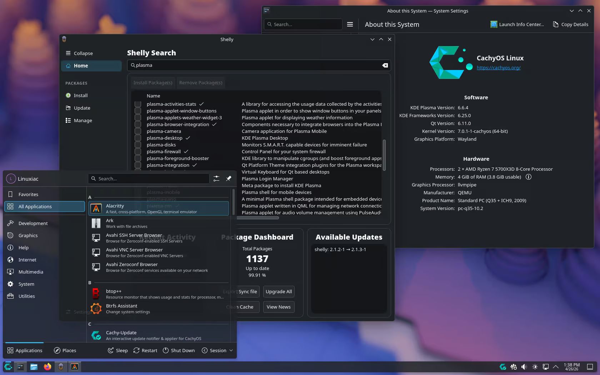This screenshot has height=375, width=600.
Task: Show hidden system tray icons
Action: tap(556, 367)
